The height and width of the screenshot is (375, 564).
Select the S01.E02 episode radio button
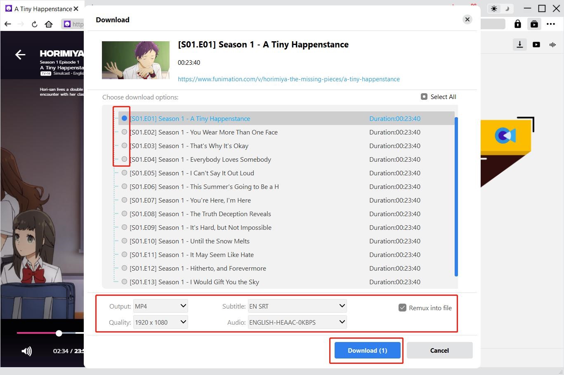124,132
